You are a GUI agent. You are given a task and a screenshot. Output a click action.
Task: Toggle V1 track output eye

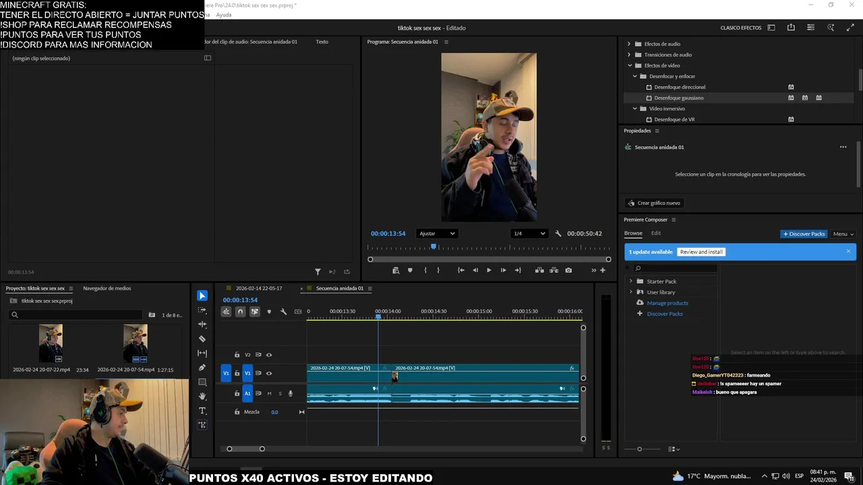pyautogui.click(x=269, y=373)
